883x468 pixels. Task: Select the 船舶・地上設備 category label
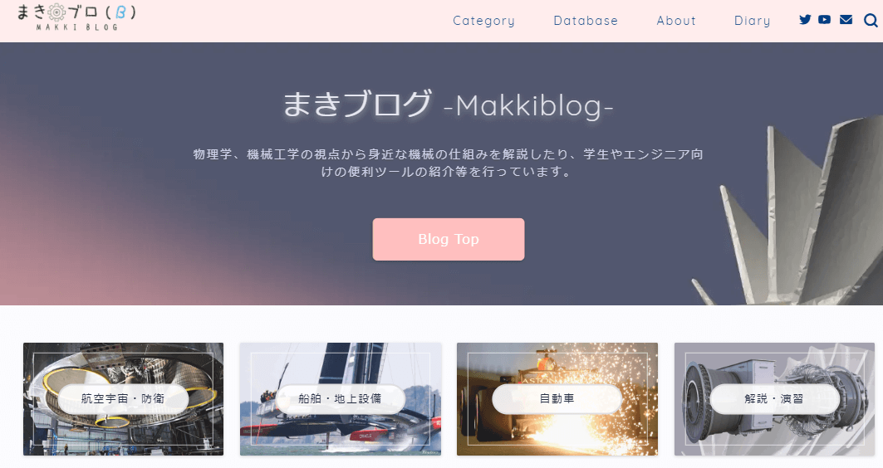pyautogui.click(x=340, y=399)
